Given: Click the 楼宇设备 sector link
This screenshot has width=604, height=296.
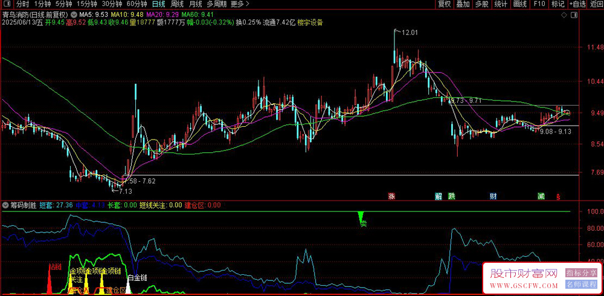Looking at the screenshot, I should click(310, 22).
